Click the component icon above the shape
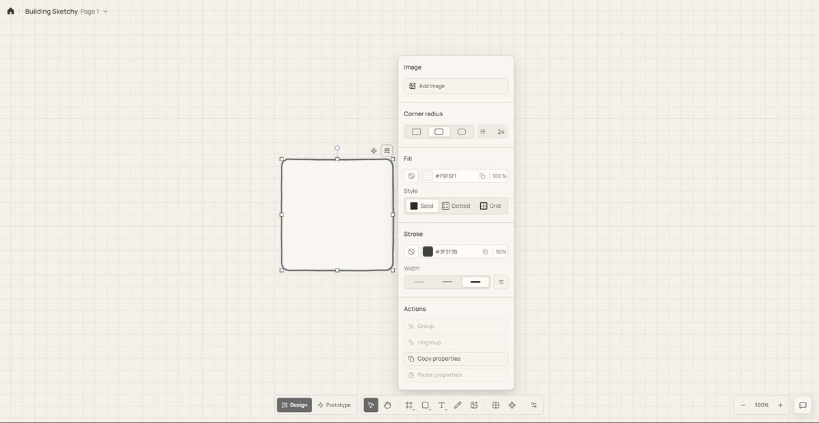This screenshot has width=819, height=423. click(374, 151)
